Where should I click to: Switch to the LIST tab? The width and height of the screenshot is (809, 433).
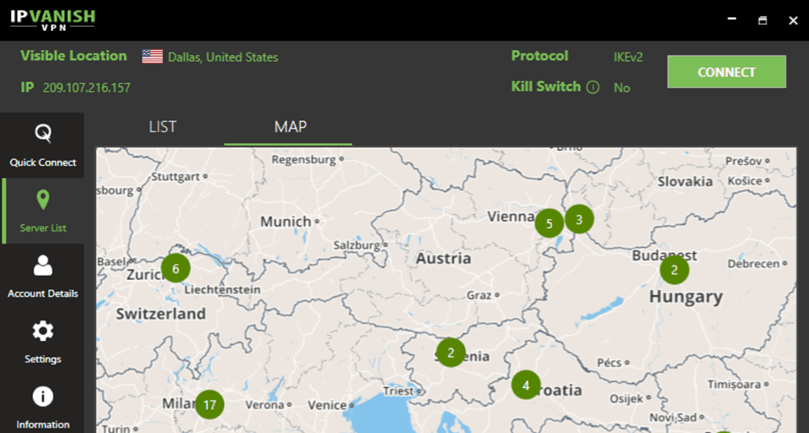162,127
